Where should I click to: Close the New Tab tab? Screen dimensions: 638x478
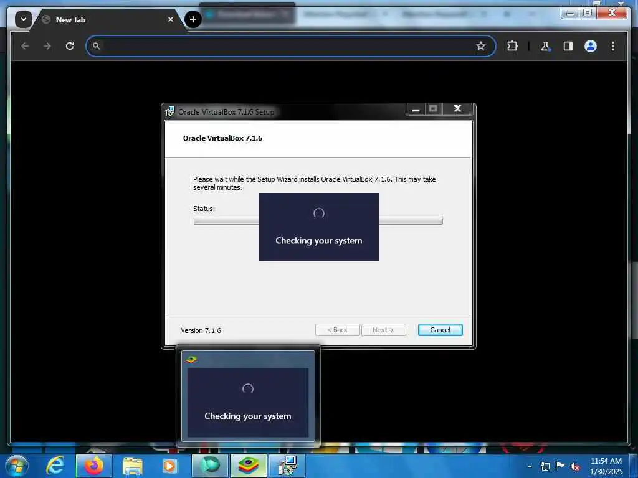point(171,19)
